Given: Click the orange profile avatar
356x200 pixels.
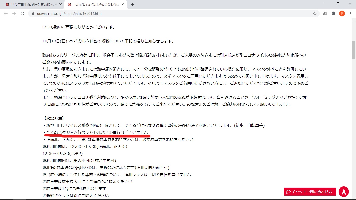Looking at the screenshot, I should 342,14.
